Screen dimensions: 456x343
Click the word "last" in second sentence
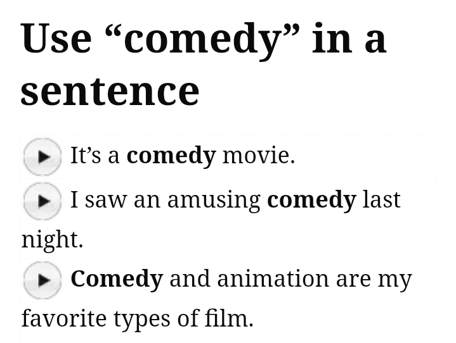[382, 200]
